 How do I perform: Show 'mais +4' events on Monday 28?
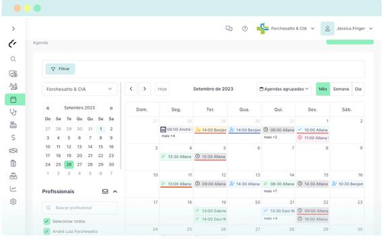(x=168, y=136)
